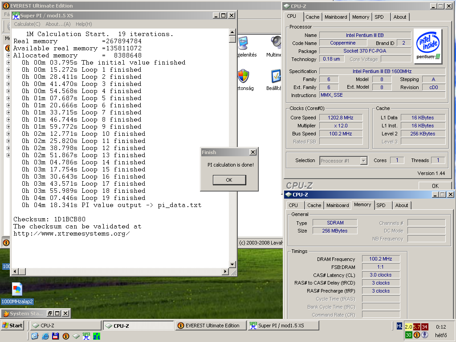Expand the last visible EVEREST tree node

[x=8, y=155]
